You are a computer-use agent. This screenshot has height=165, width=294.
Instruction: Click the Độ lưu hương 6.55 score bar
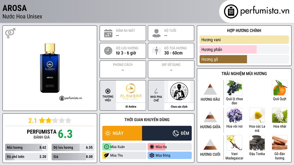[73, 148]
